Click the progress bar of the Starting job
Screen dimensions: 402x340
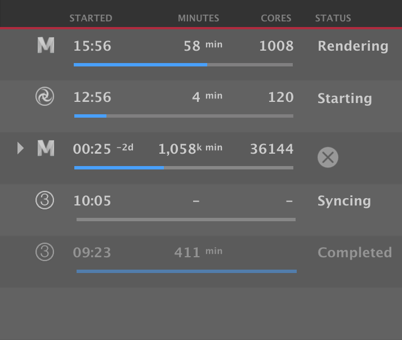tap(183, 116)
